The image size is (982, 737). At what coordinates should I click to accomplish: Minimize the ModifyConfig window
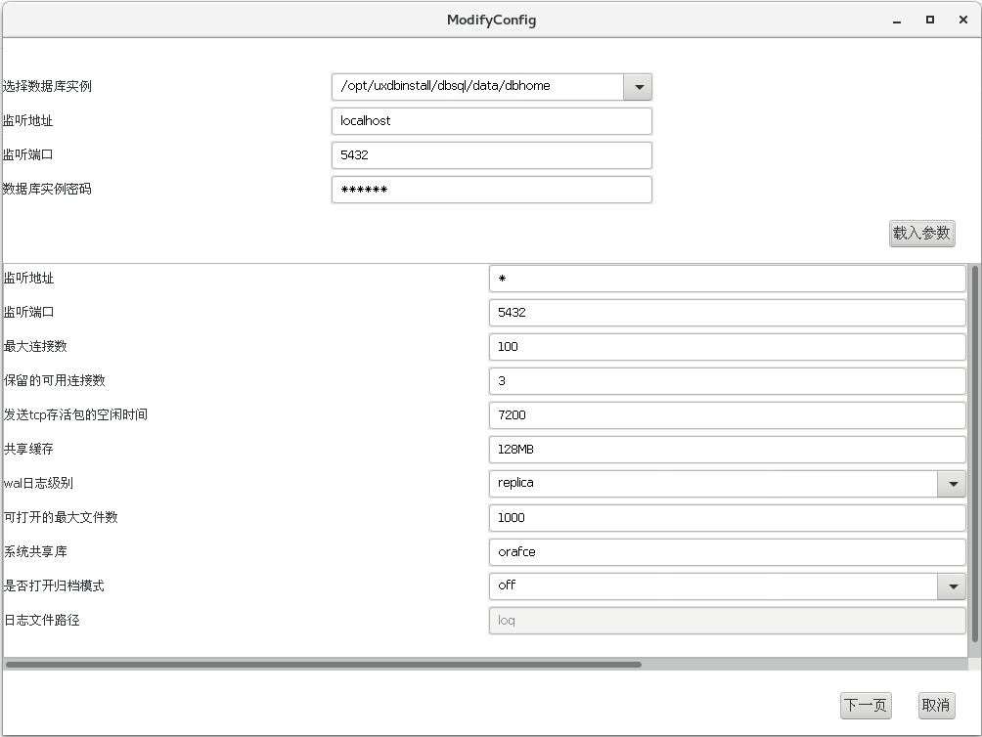pos(897,20)
